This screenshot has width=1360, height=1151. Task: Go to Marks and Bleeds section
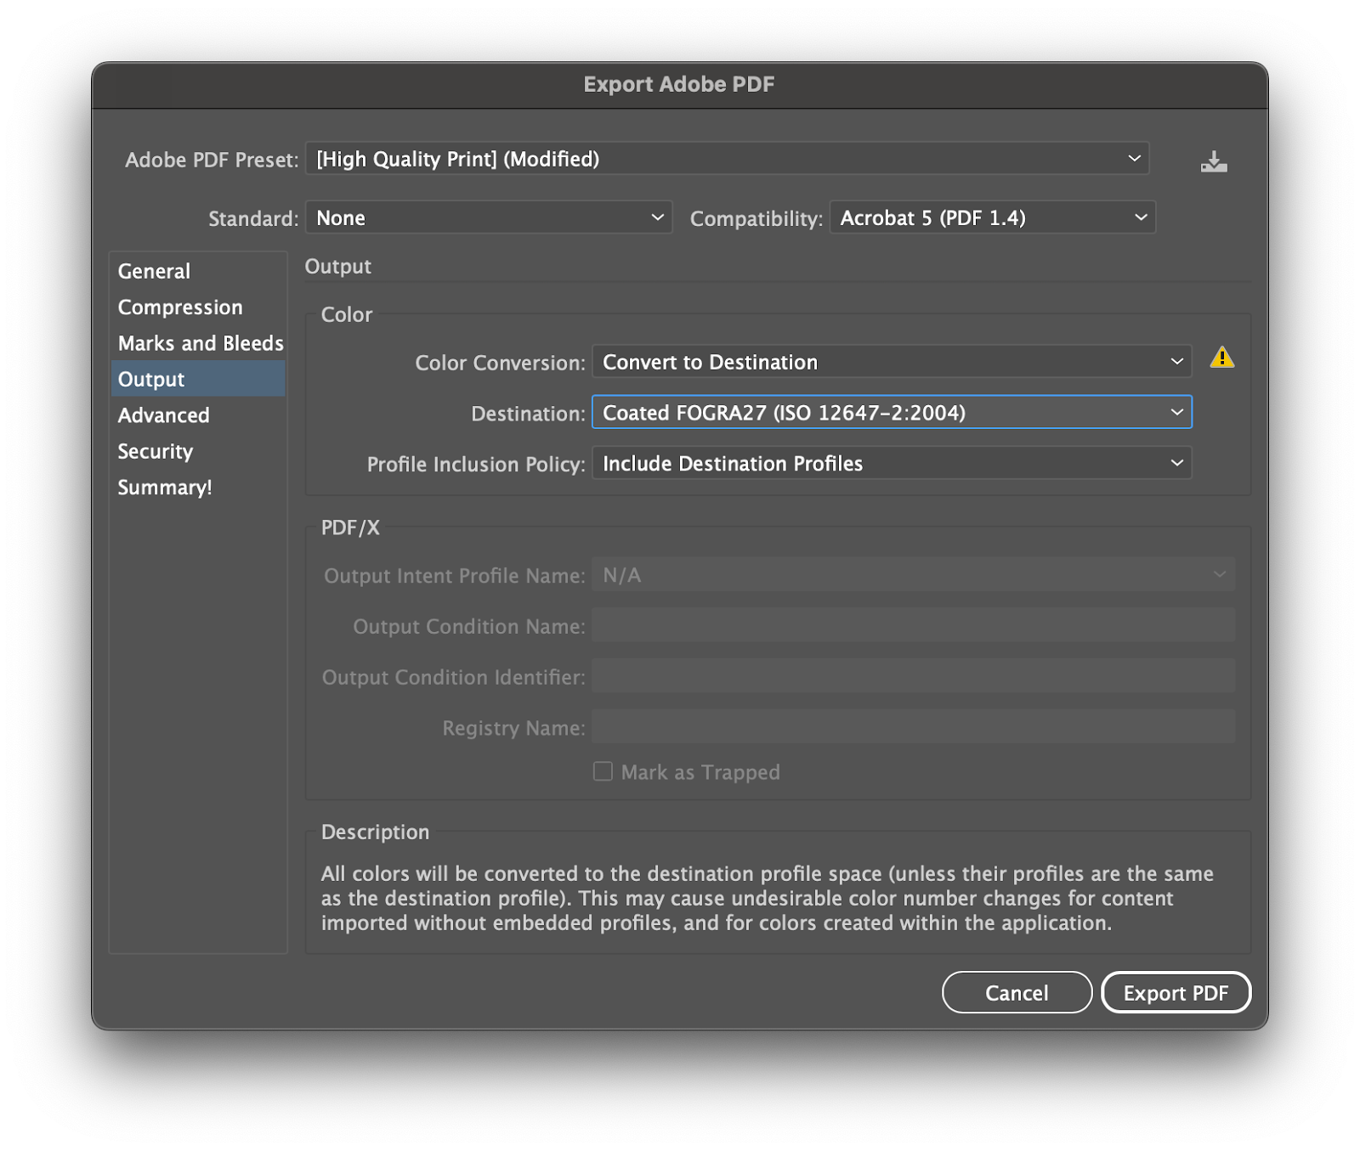(201, 343)
